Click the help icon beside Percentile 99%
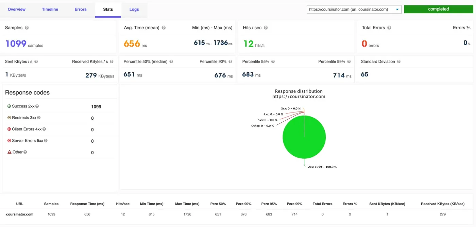The width and height of the screenshot is (476, 227). [349, 62]
